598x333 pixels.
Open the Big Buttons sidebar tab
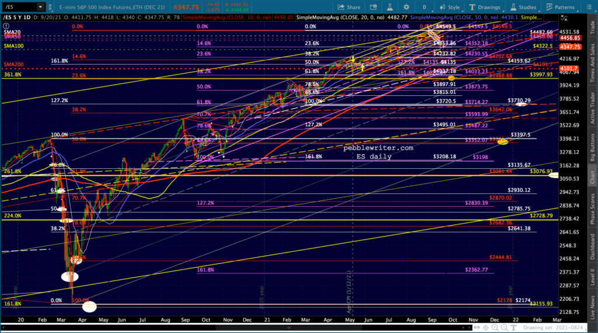tap(592, 148)
